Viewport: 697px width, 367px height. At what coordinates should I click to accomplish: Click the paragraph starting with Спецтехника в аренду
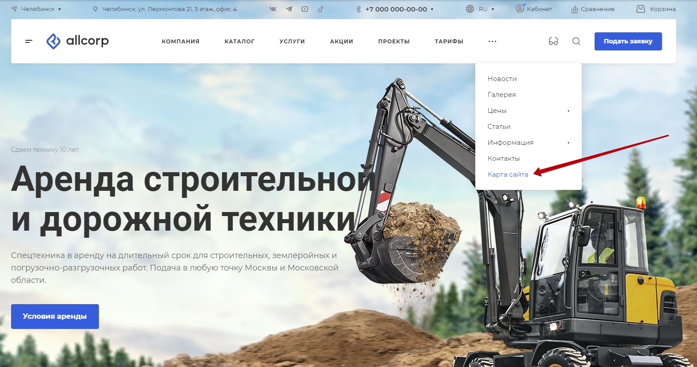click(x=175, y=268)
